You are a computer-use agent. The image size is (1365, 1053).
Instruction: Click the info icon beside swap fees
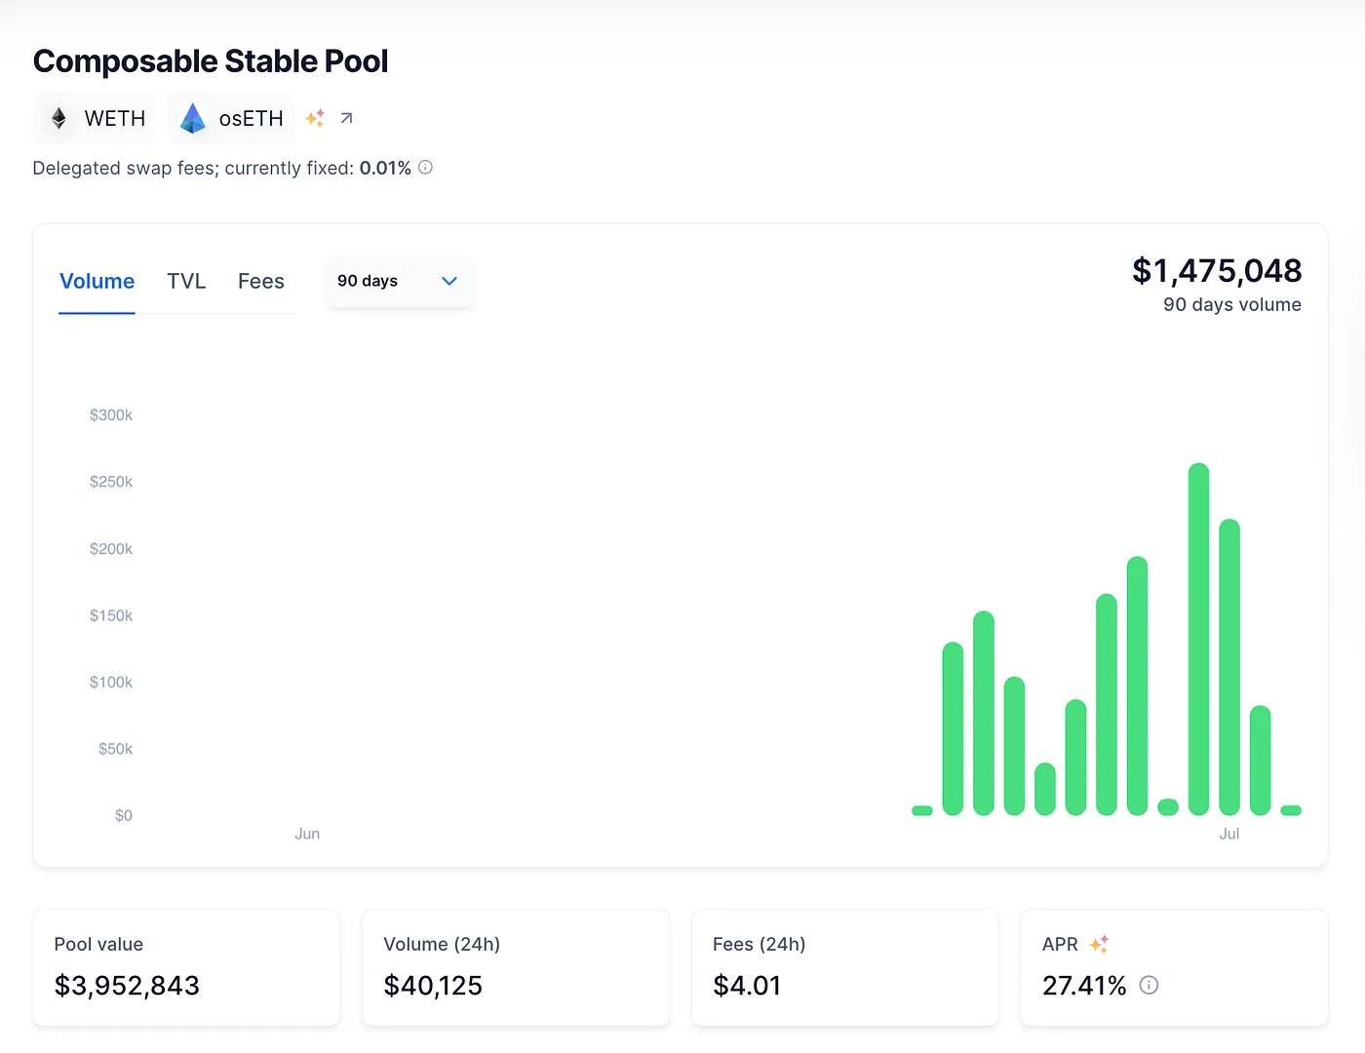tap(425, 168)
